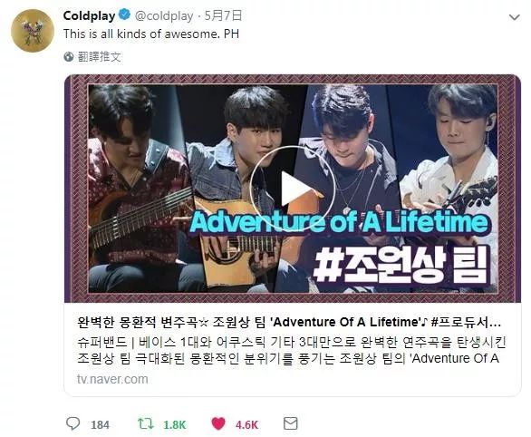The width and height of the screenshot is (531, 437).
Task: Click the 184 replies count
Action: 100,425
